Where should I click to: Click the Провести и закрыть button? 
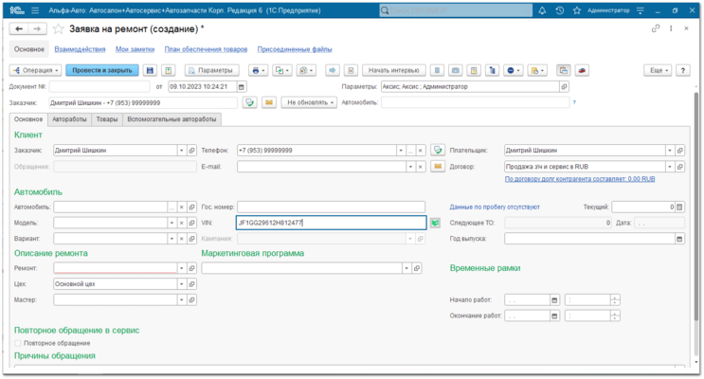pyautogui.click(x=102, y=70)
